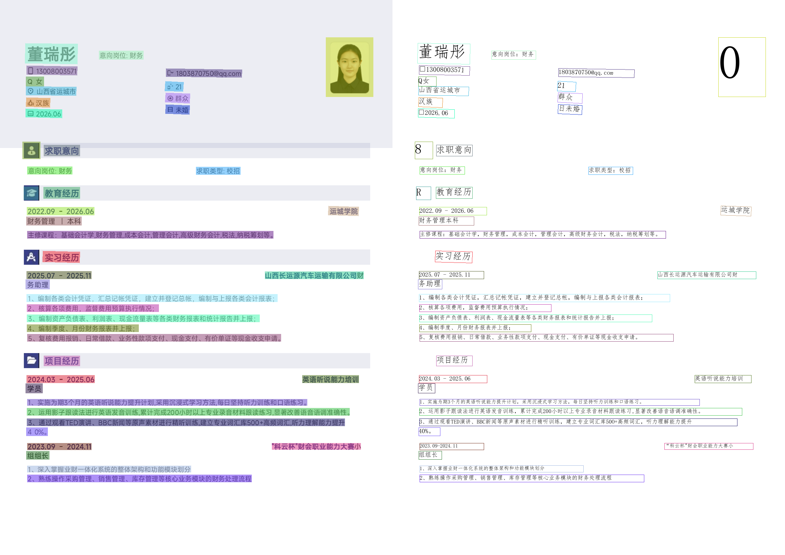
Task: Click the gender icon beside 女
Action: click(x=30, y=81)
